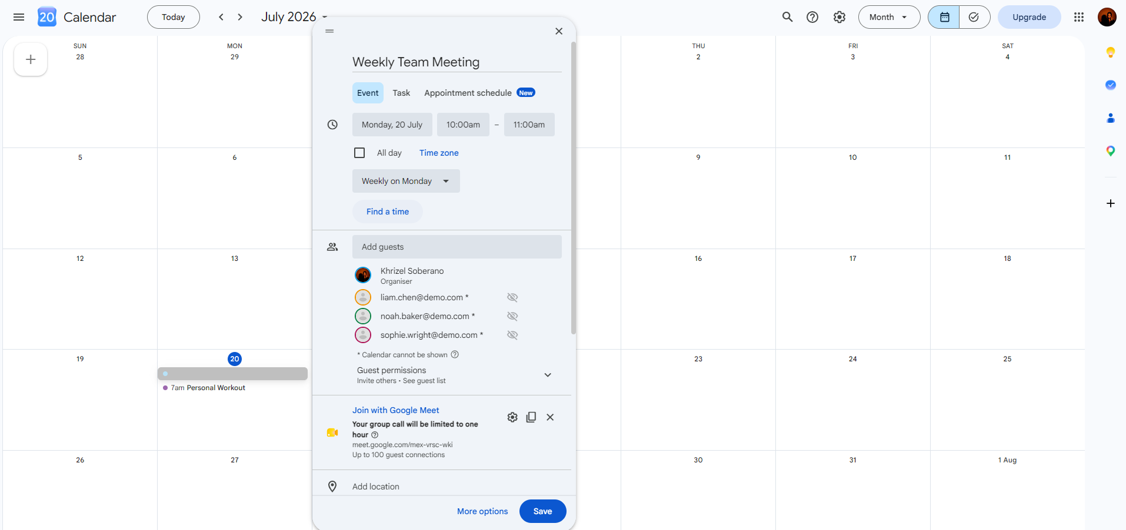The image size is (1126, 530).
Task: Click the Save button
Action: 542,511
